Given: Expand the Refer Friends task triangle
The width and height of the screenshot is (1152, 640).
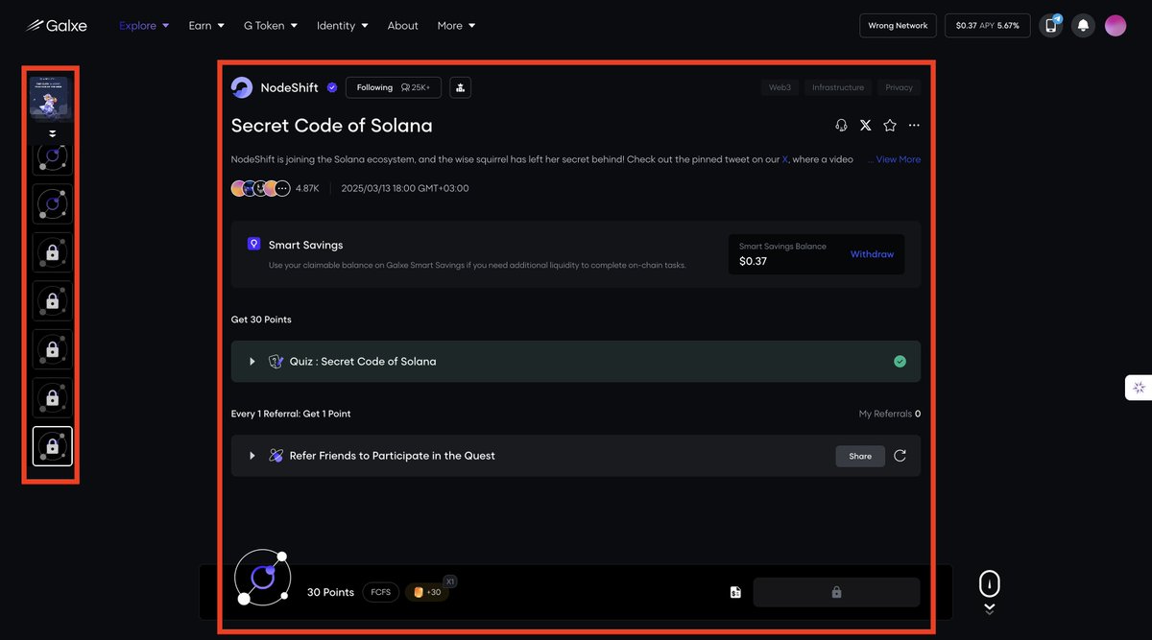Looking at the screenshot, I should (252, 456).
